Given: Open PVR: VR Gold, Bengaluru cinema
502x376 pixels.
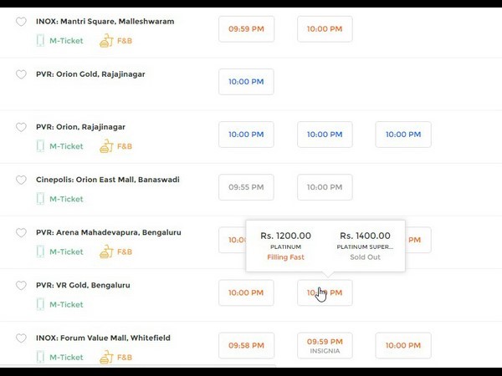Looking at the screenshot, I should pyautogui.click(x=83, y=285).
